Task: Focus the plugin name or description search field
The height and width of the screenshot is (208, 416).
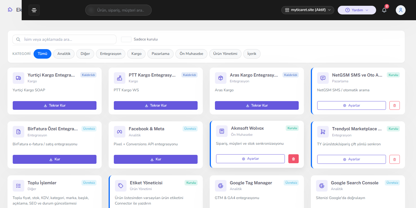Action: (64, 39)
